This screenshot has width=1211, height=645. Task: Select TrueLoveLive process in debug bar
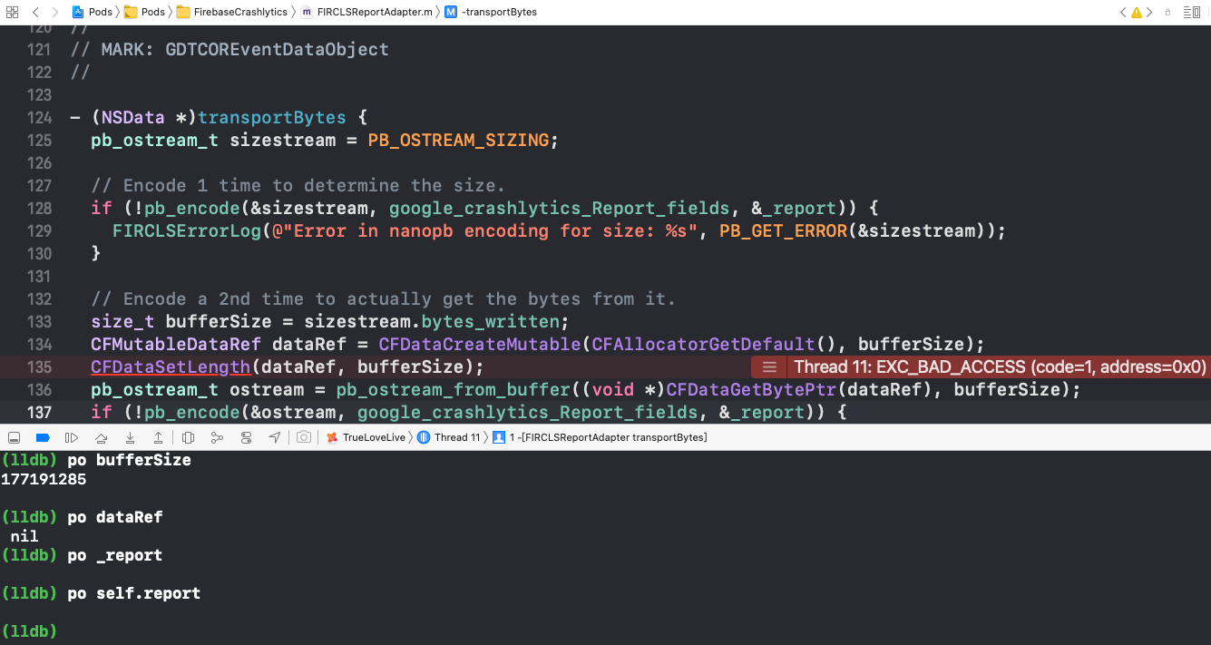coord(366,437)
